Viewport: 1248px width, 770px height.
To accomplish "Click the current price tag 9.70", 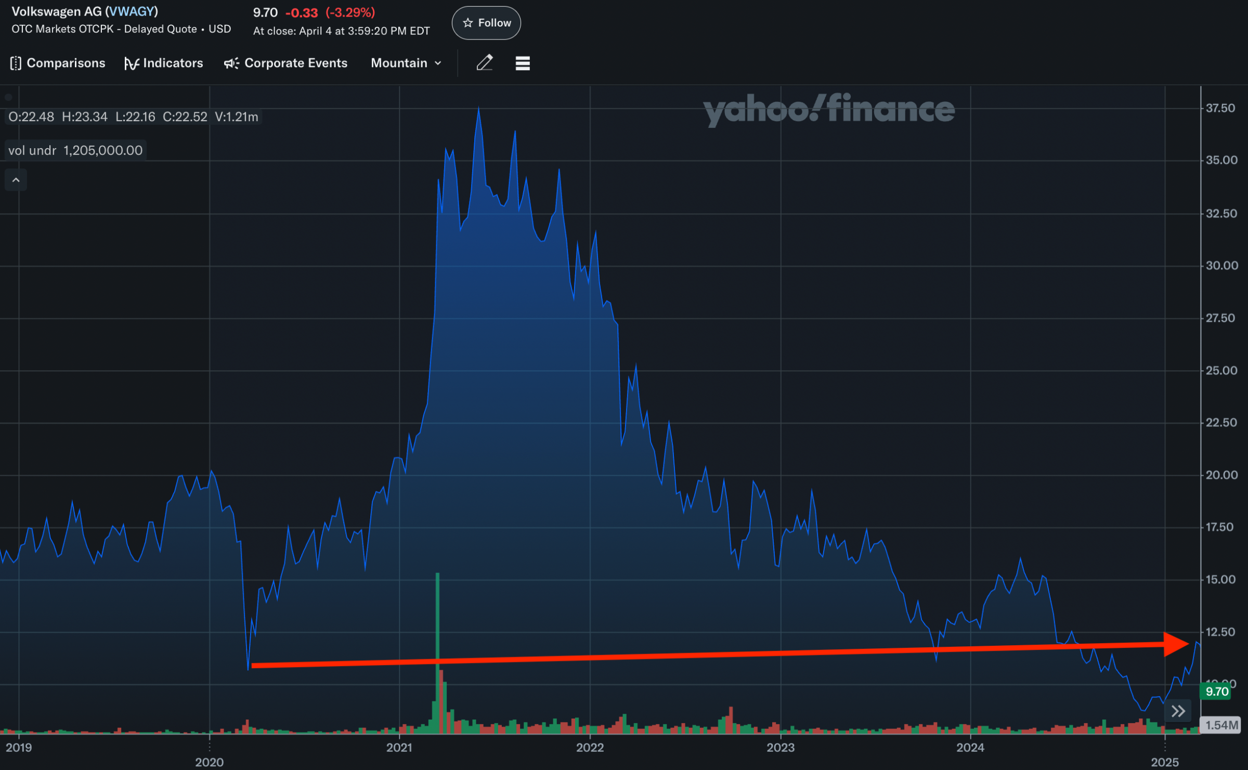I will pos(1216,691).
